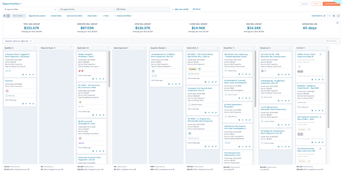Screen dimensions: 342x173
Task: Open info icon beside Hide Metrics
Action: point(324,16)
